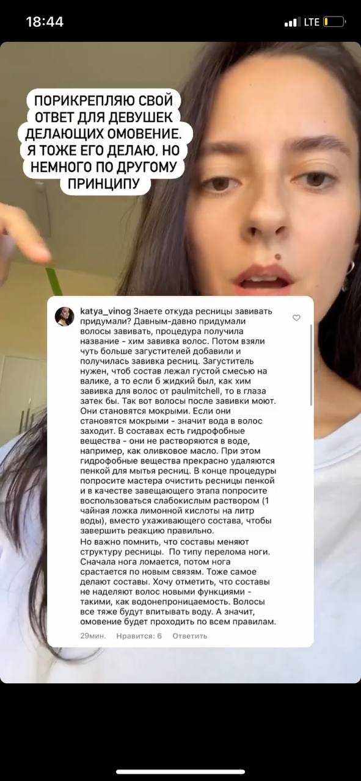Tap the 18:44 clock in status bar
This screenshot has height=781, width=361.
click(45, 22)
